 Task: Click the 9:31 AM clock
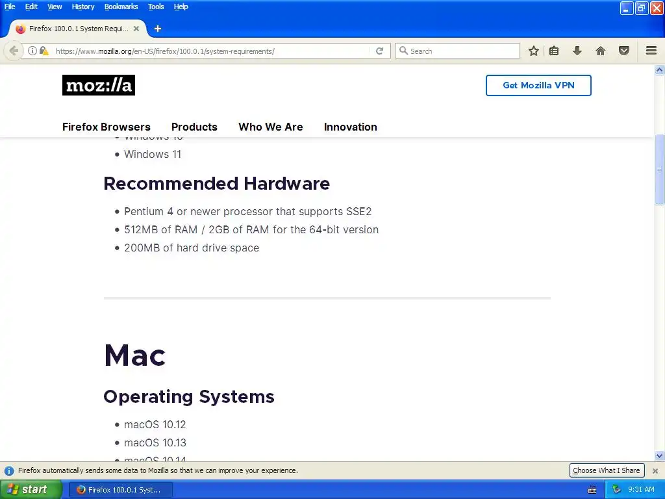[x=641, y=490]
